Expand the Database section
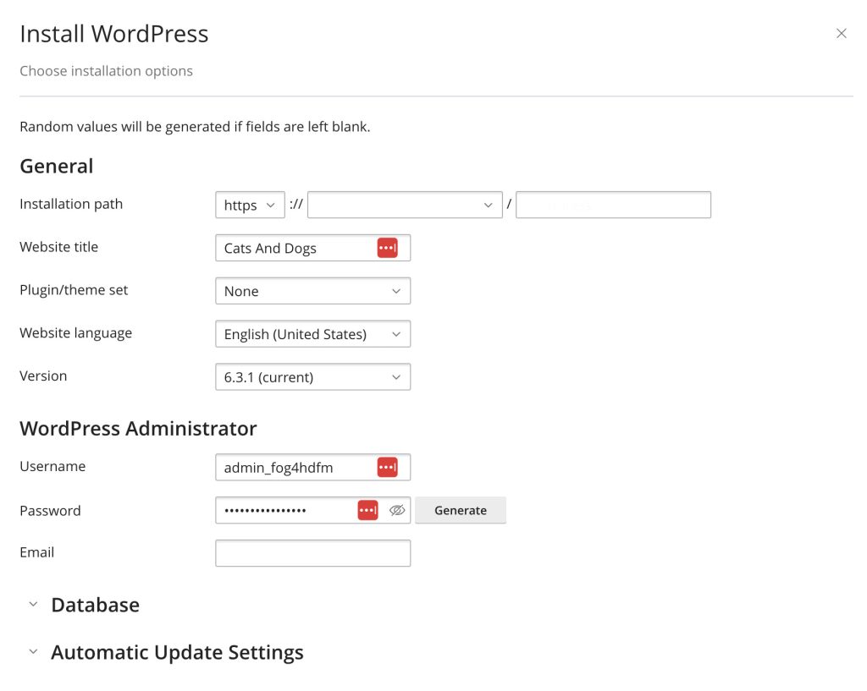Viewport: 867px width, 691px height. tap(95, 605)
